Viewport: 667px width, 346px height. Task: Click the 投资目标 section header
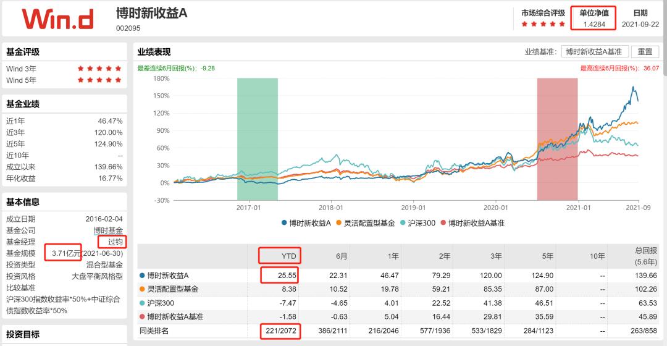tap(23, 334)
